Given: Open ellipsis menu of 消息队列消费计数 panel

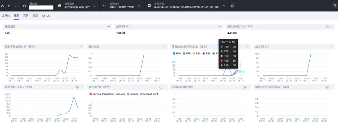Looking at the screenshot, I should [247, 87].
